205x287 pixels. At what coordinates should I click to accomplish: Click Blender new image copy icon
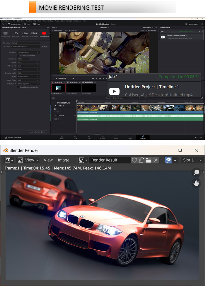click(x=141, y=160)
